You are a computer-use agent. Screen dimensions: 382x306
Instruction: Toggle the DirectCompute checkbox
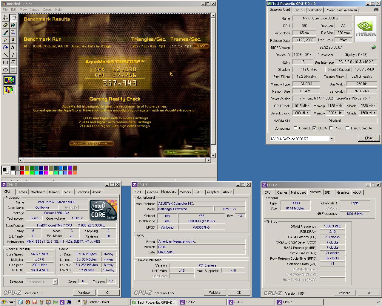tap(347, 128)
